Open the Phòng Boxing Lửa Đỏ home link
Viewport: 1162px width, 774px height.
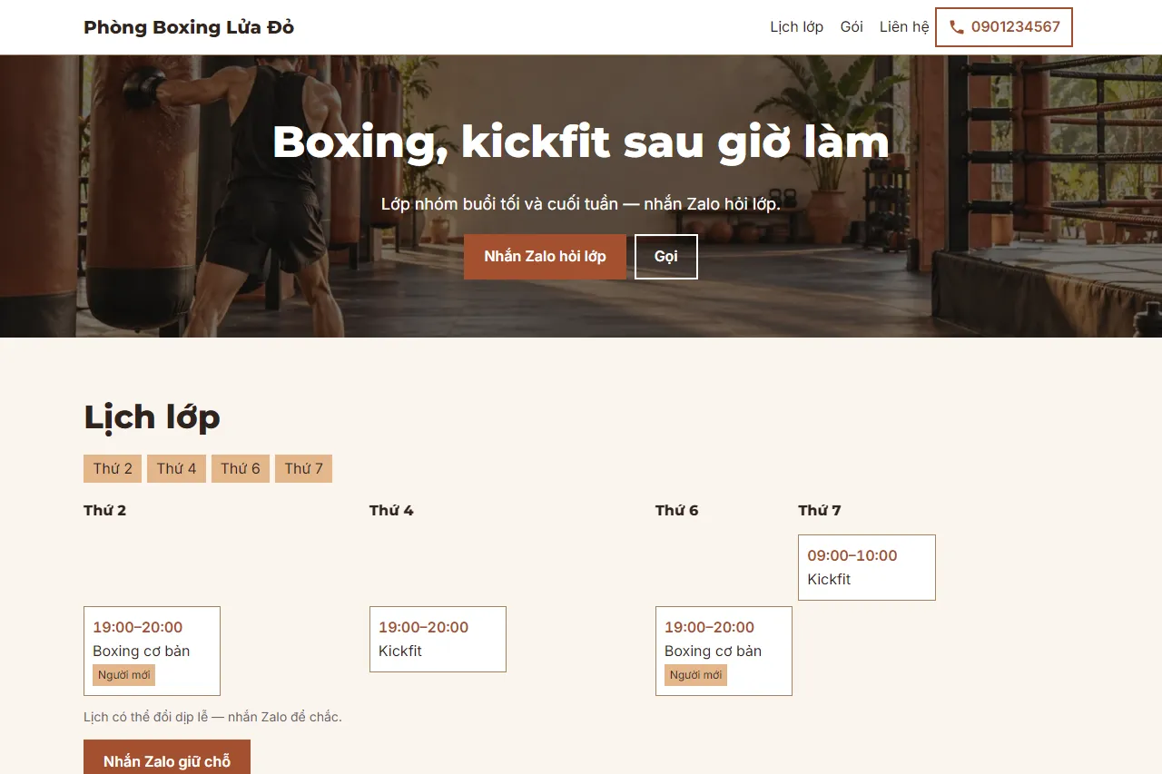(x=189, y=27)
